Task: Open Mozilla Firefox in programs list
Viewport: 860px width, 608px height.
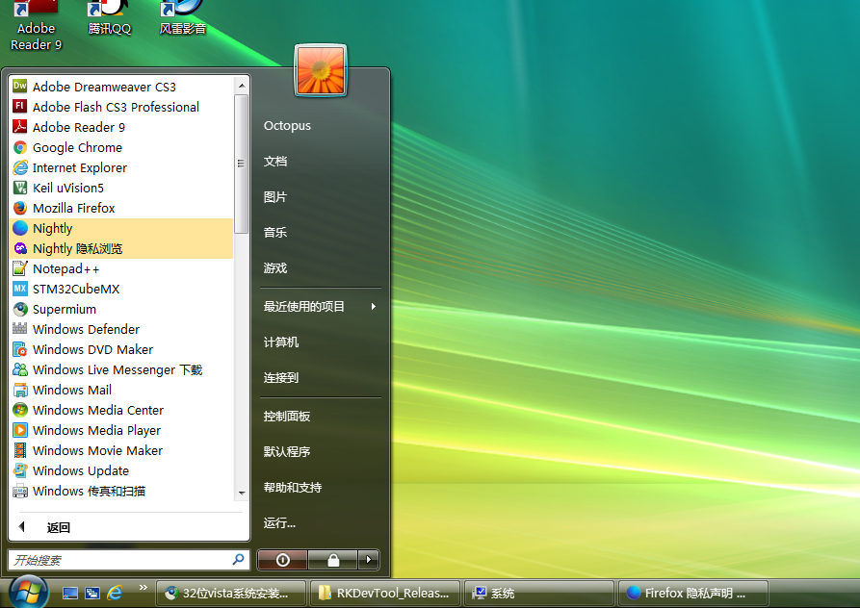Action: tap(73, 208)
